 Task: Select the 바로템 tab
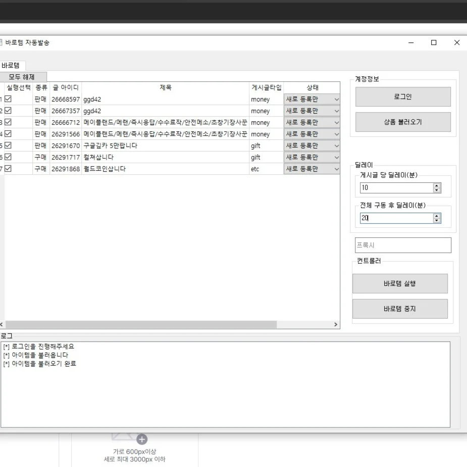pyautogui.click(x=11, y=66)
